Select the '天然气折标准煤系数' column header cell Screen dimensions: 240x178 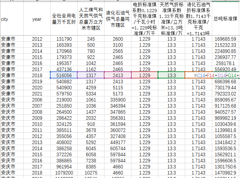point(171,19)
